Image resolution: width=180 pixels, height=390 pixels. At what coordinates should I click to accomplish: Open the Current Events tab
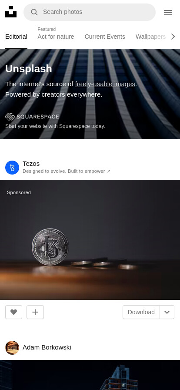pos(105,37)
